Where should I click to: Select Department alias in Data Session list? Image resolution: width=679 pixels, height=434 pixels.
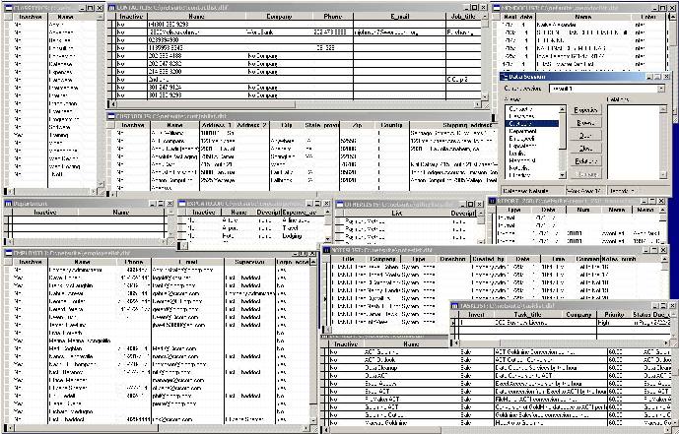point(532,131)
